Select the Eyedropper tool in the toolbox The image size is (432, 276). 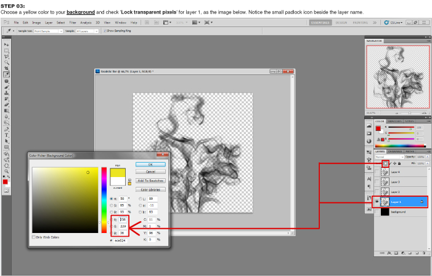tap(6, 74)
